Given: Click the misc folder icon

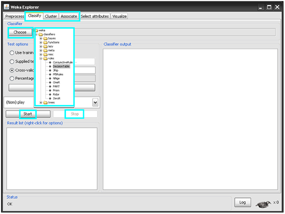Looking at the screenshot, I should pyautogui.click(x=46, y=54).
